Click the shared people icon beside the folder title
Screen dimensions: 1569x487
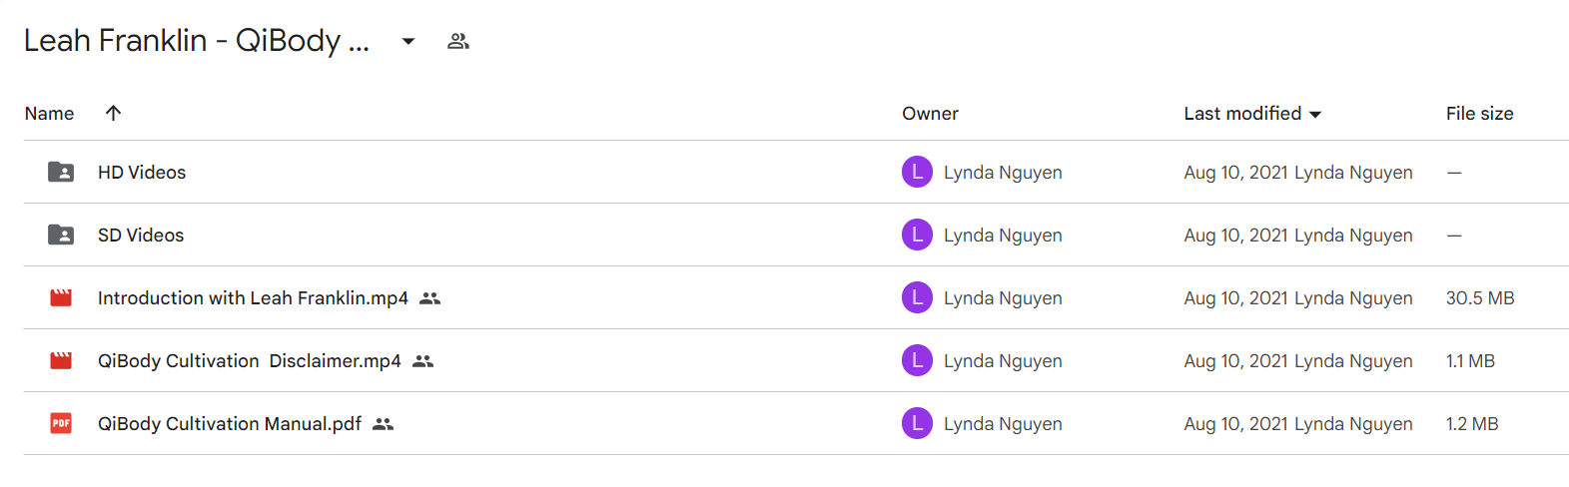click(x=458, y=41)
